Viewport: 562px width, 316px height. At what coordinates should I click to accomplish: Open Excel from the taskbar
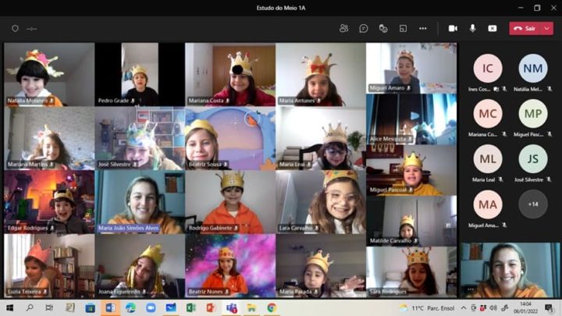pyautogui.click(x=190, y=308)
